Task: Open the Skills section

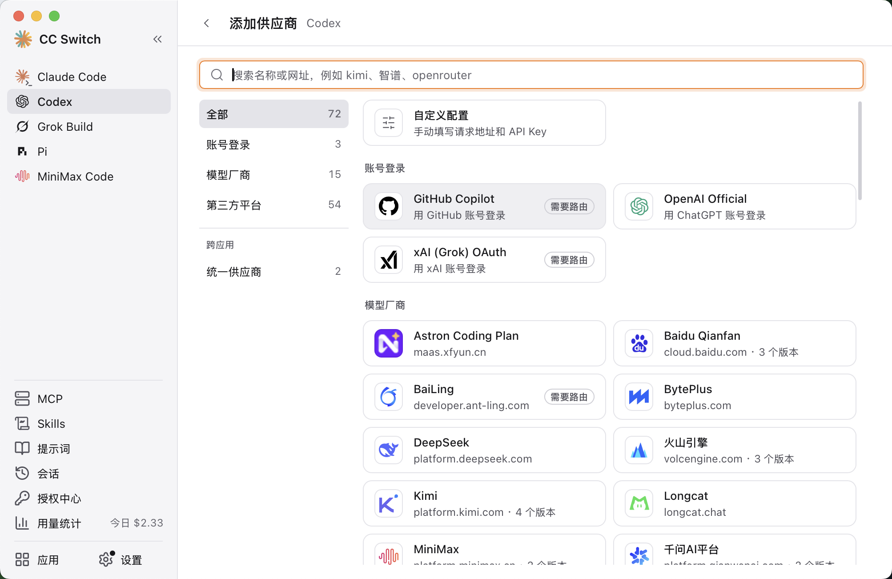Action: click(89, 423)
